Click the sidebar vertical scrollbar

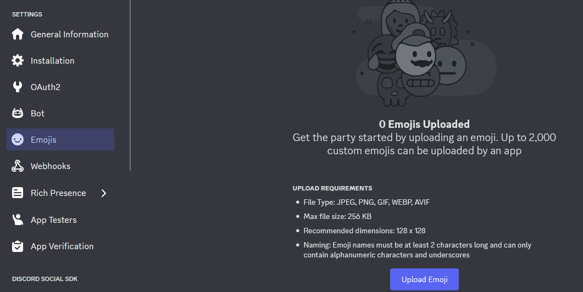point(130,82)
